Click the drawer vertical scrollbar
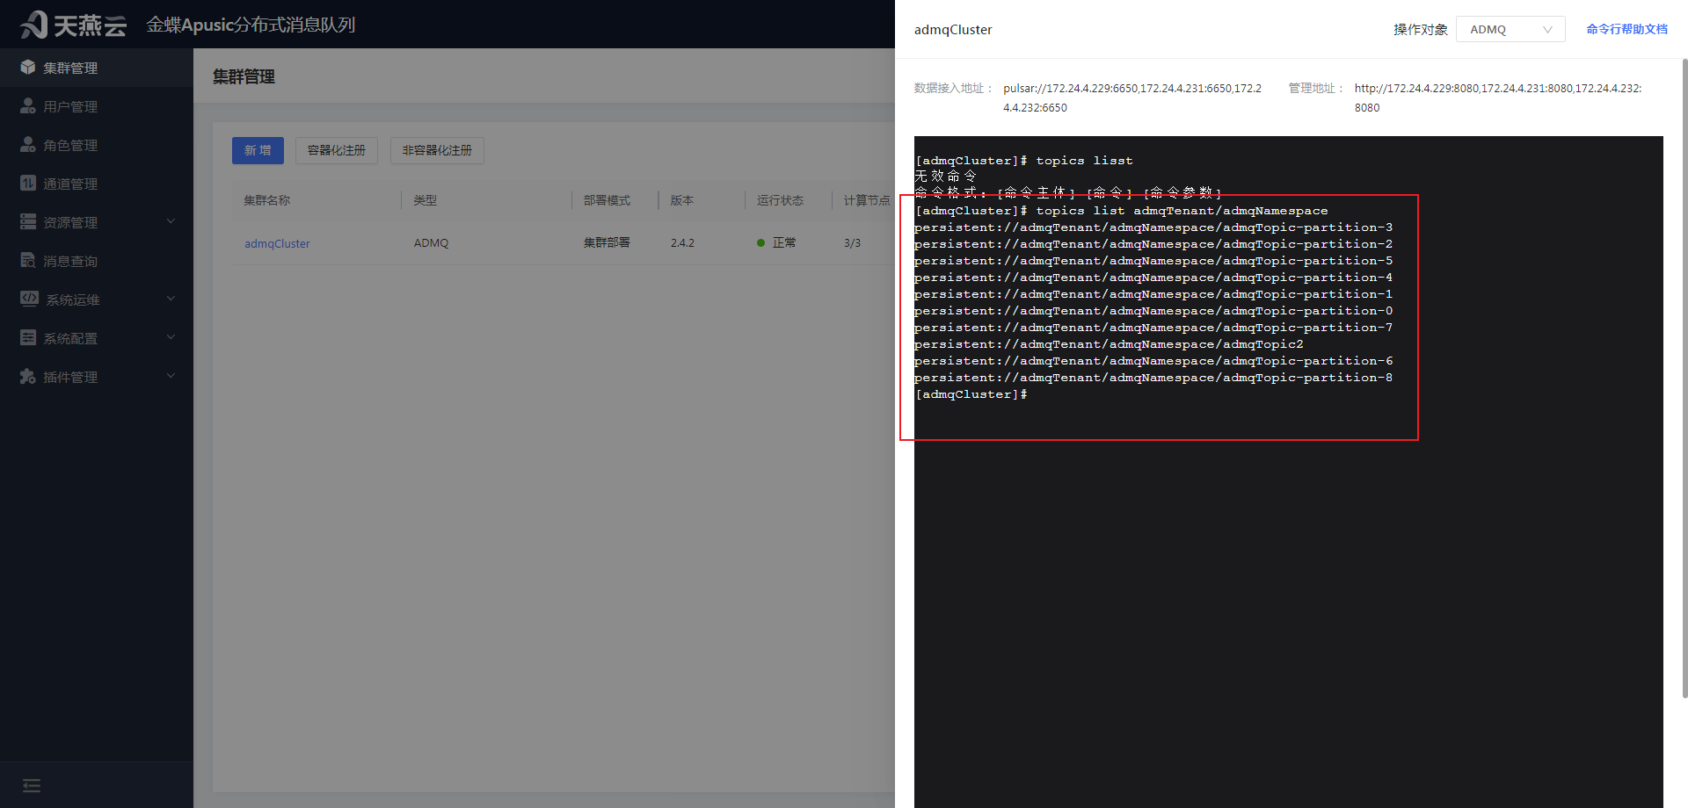 point(1684,379)
